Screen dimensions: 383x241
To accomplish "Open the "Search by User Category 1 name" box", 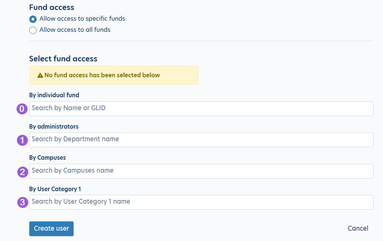I will (x=201, y=202).
